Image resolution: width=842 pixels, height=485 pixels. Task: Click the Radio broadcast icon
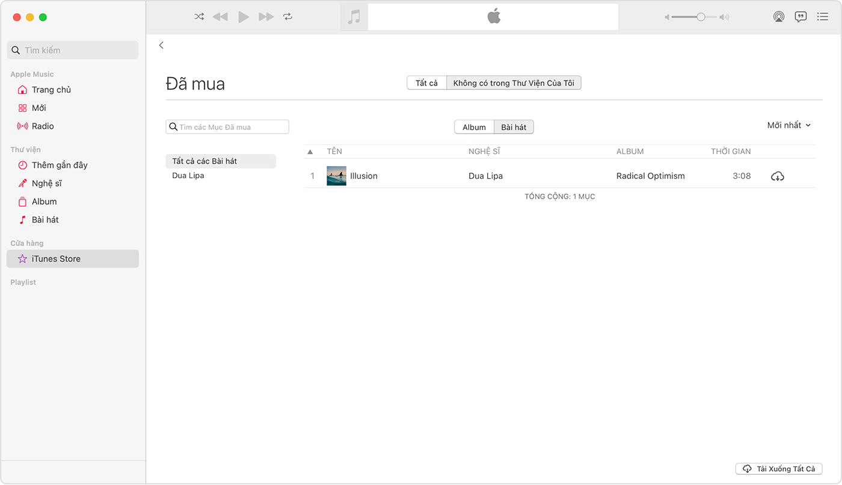(22, 126)
